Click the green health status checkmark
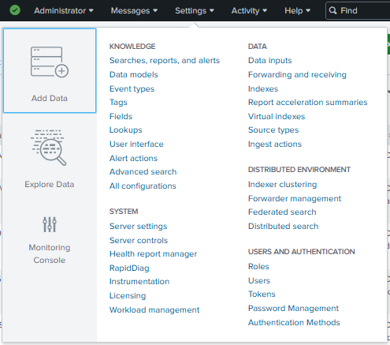The width and height of the screenshot is (390, 345). click(15, 10)
